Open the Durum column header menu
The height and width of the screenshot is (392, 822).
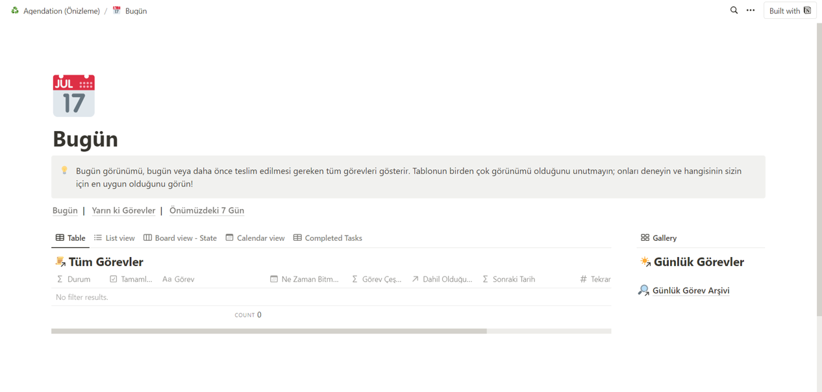point(73,279)
